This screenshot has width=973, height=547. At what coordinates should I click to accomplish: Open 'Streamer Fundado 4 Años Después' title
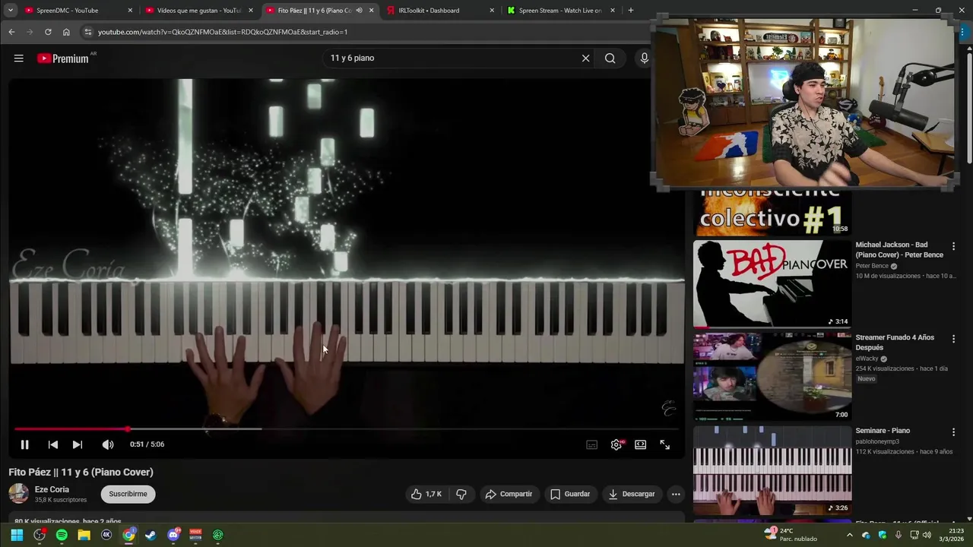pyautogui.click(x=895, y=342)
